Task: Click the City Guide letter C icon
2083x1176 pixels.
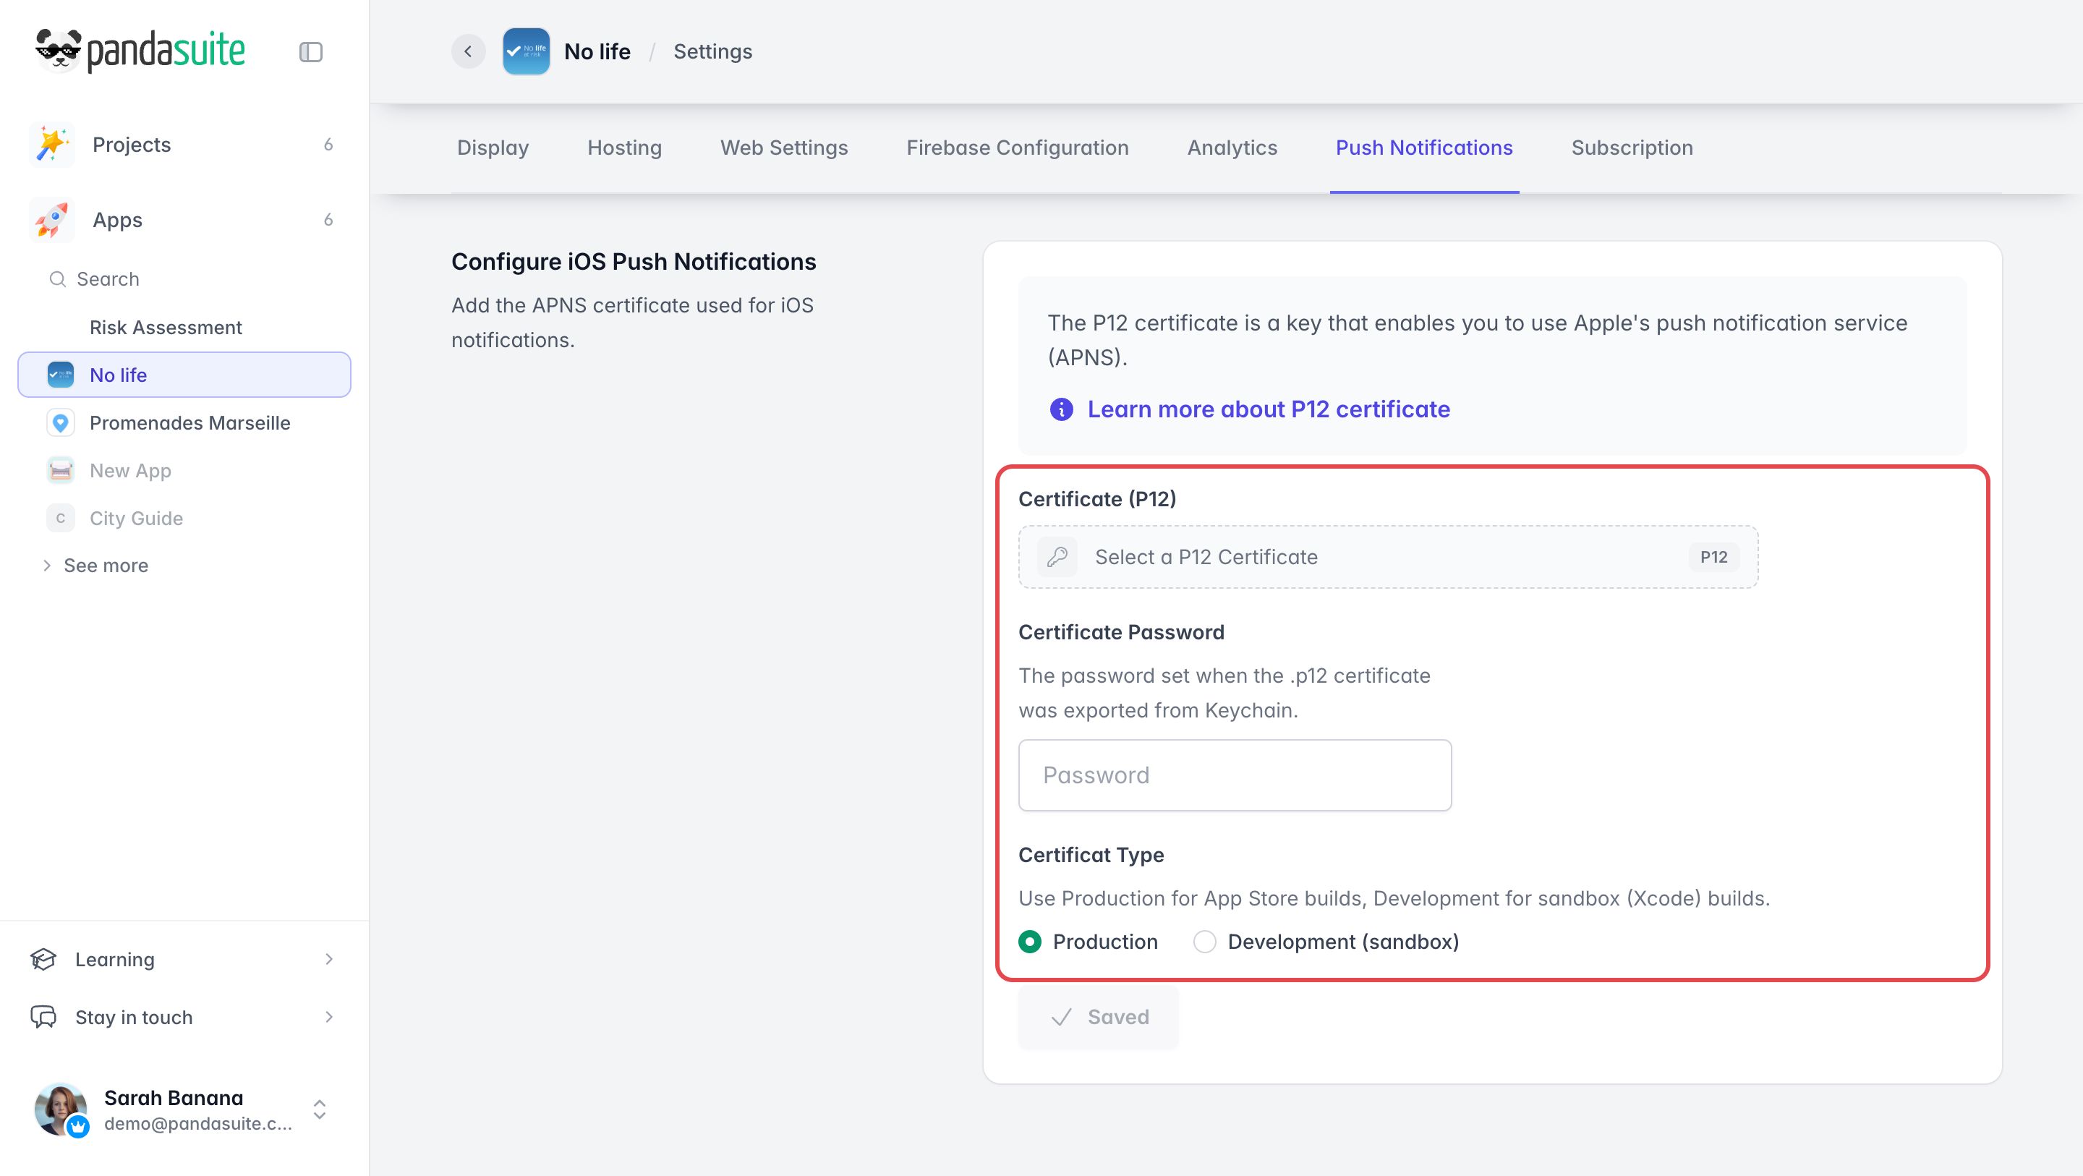Action: click(x=61, y=518)
